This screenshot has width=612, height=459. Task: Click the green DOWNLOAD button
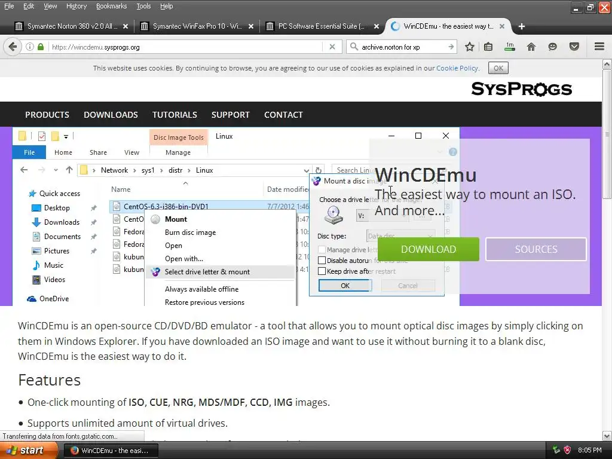pyautogui.click(x=428, y=249)
